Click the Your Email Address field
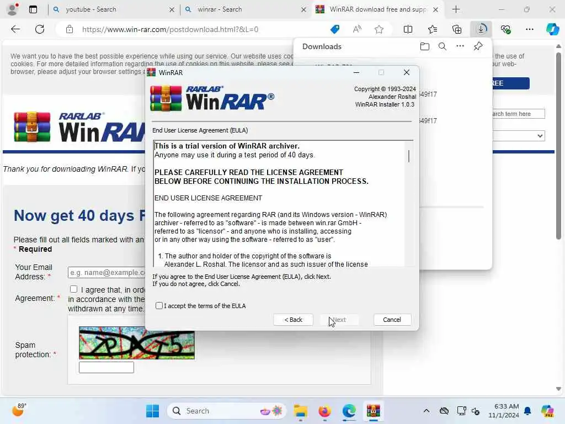The image size is (565, 424). coord(107,273)
